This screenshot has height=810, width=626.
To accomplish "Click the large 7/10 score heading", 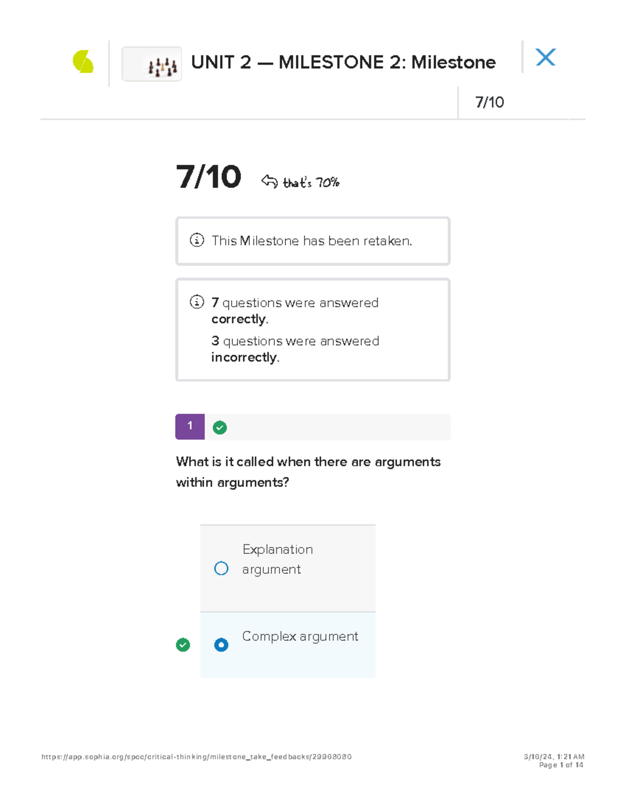I will click(x=209, y=177).
